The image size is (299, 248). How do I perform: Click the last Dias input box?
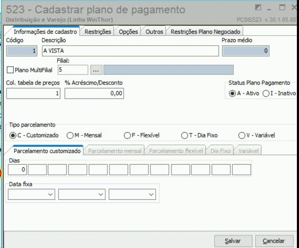(242, 170)
